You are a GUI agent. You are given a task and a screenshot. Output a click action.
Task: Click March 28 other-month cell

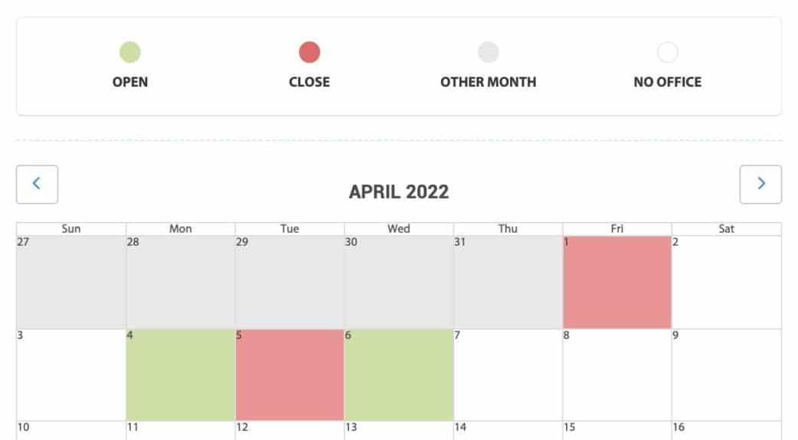(x=181, y=282)
